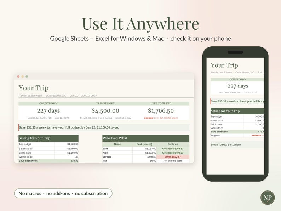The image size is (281, 211).
Task: Click the 'Settle up' column header
Action: pyautogui.click(x=173, y=144)
